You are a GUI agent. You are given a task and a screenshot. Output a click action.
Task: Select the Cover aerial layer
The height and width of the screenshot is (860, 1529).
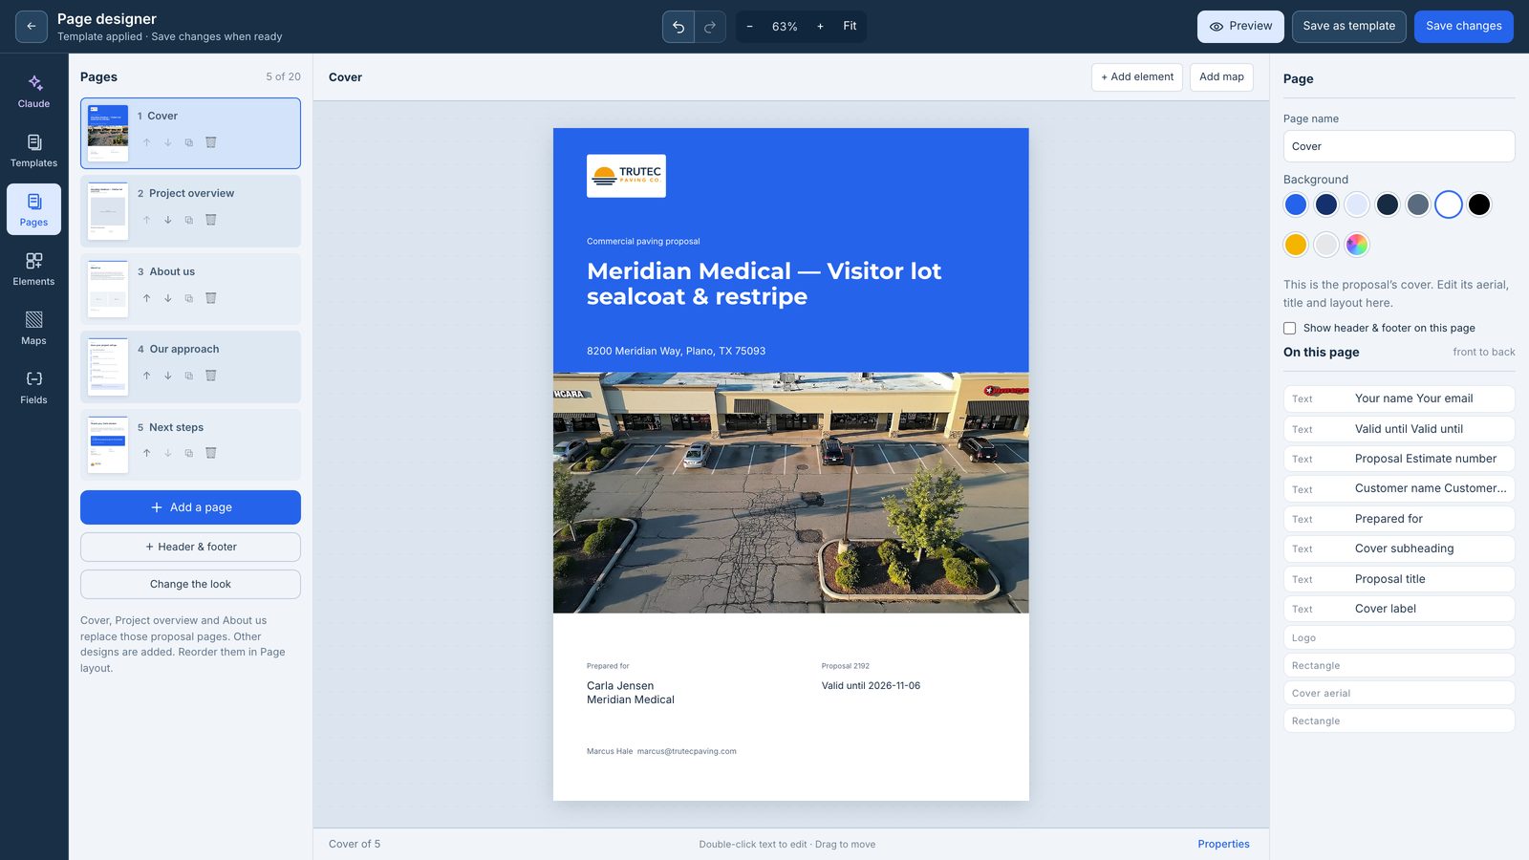1399,694
